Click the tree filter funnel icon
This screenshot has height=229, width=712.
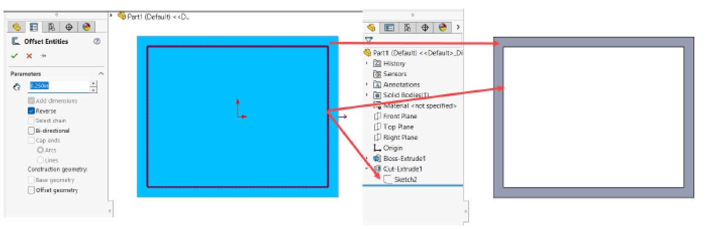coord(369,39)
